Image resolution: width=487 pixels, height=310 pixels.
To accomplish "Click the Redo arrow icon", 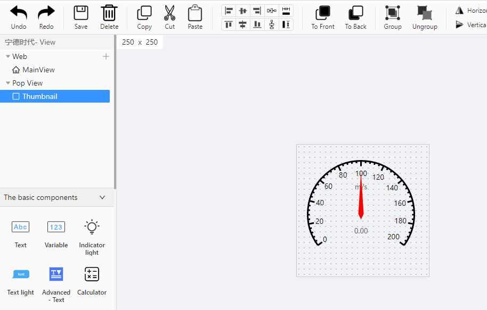I will point(46,13).
